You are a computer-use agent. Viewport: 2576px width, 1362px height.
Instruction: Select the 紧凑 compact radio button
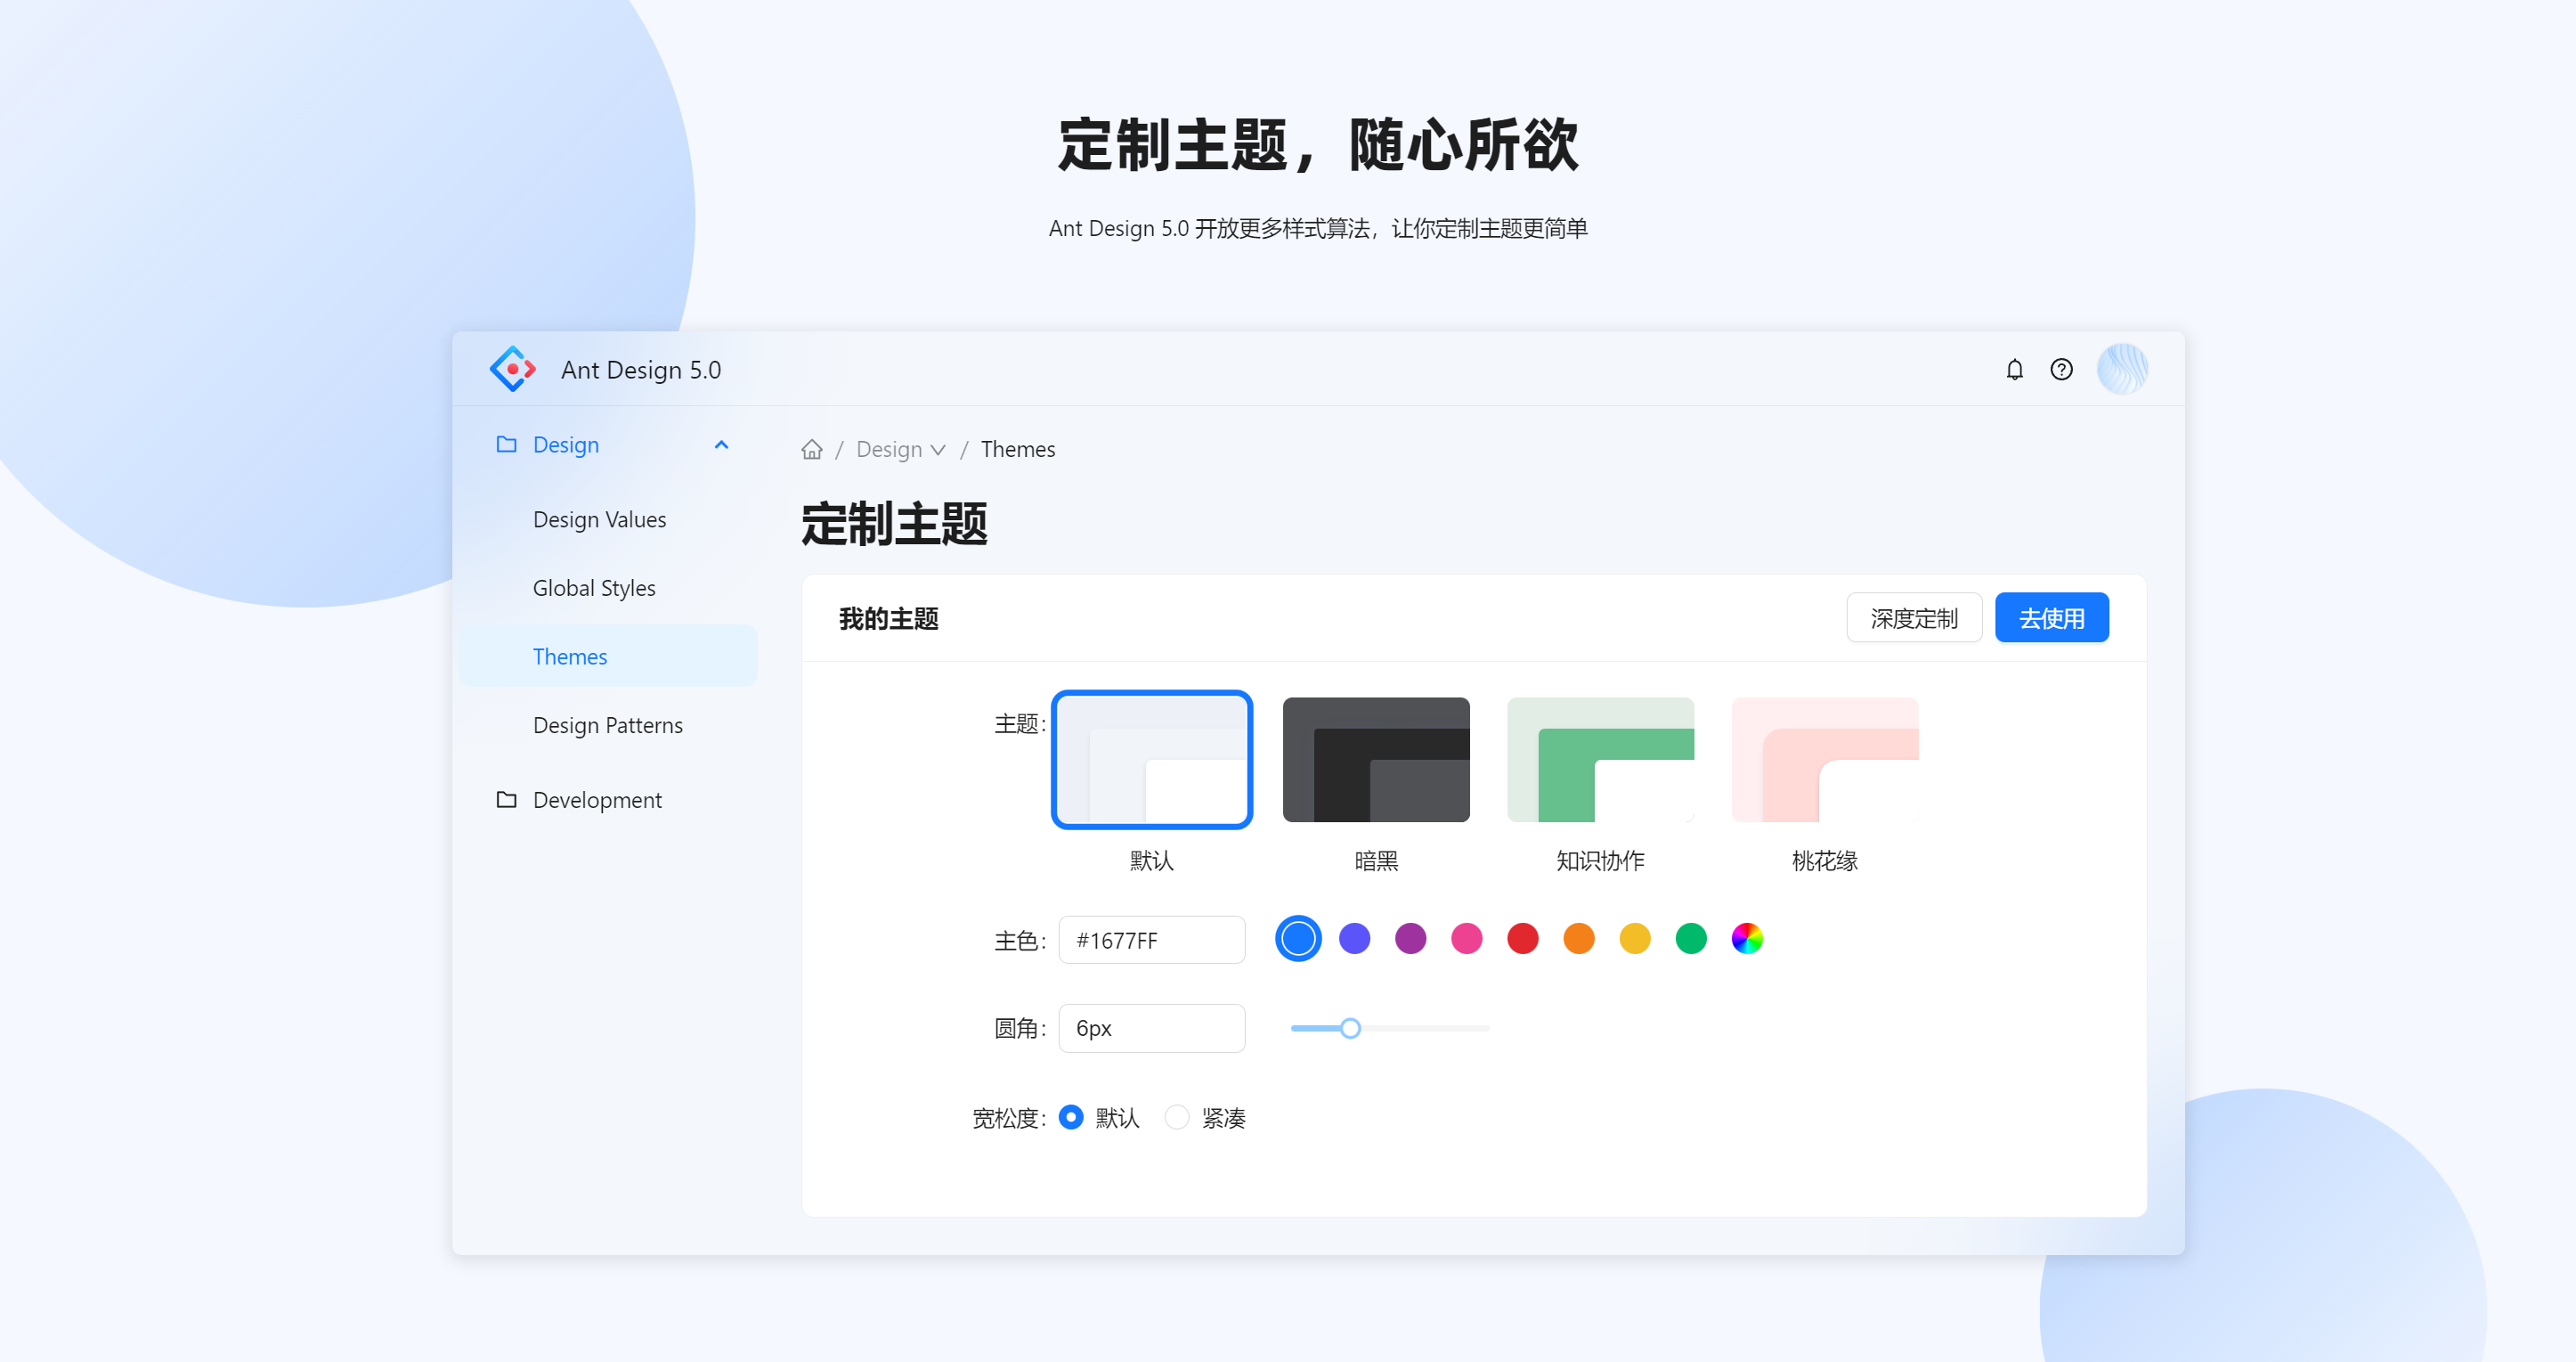[x=1176, y=1117]
